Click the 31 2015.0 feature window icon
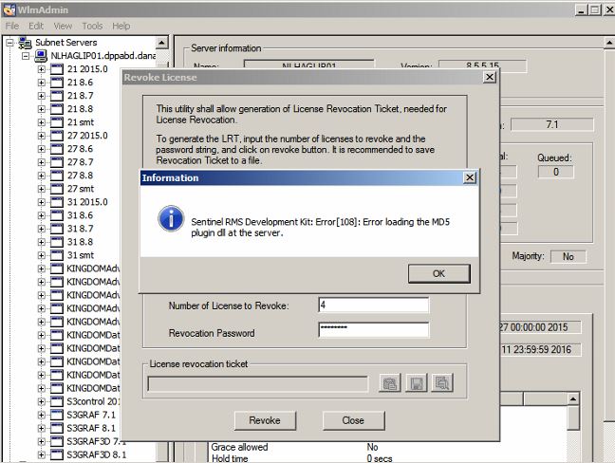Viewport: 615px width, 463px height. (57, 202)
